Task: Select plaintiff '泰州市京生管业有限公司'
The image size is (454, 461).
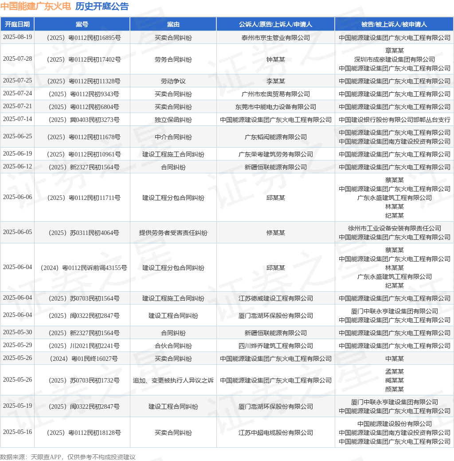Action: [275, 38]
